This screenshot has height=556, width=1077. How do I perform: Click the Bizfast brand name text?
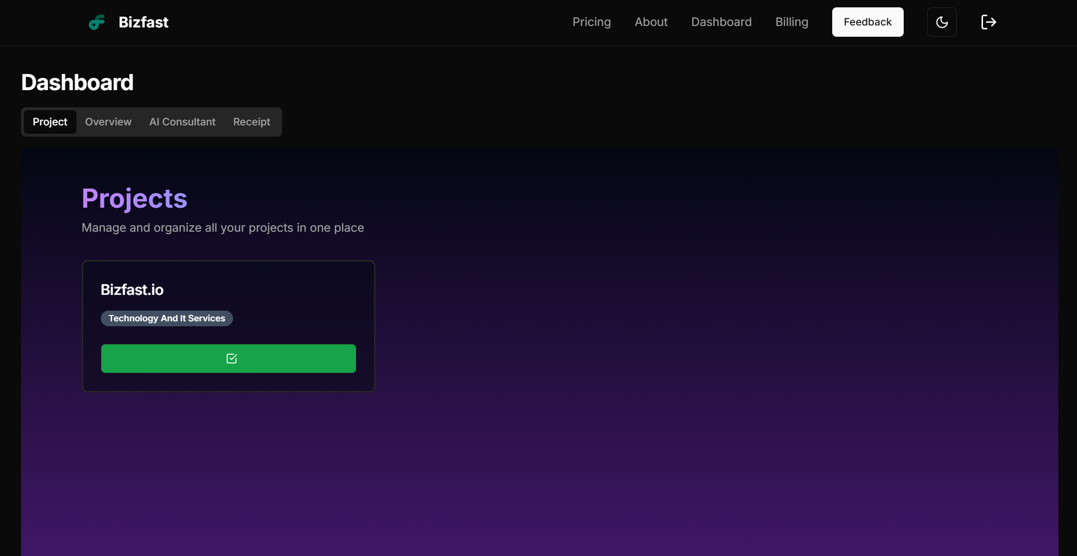point(143,22)
